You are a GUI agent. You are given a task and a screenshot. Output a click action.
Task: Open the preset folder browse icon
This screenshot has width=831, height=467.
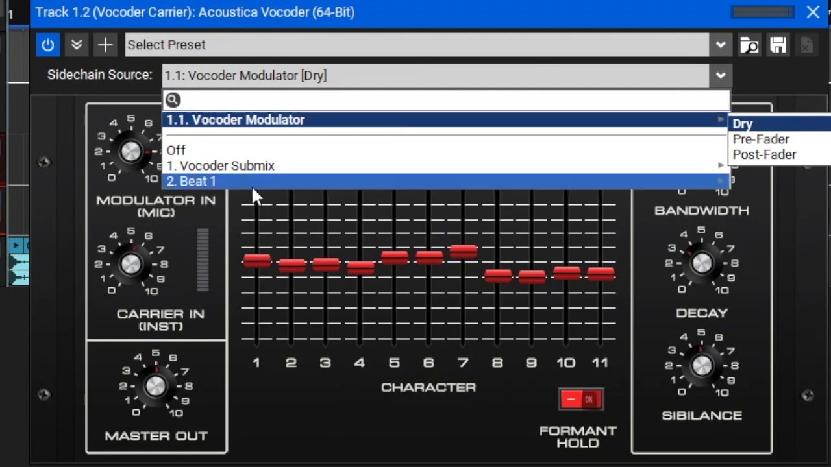coord(749,45)
